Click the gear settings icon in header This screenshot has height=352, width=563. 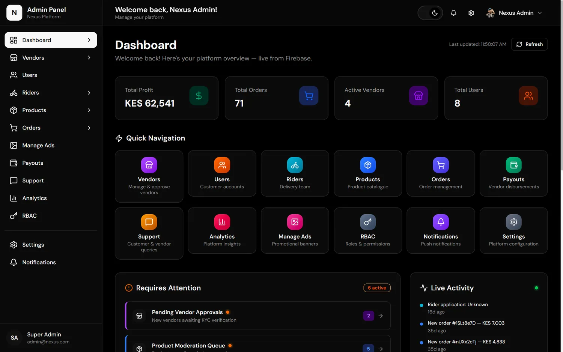coord(471,13)
